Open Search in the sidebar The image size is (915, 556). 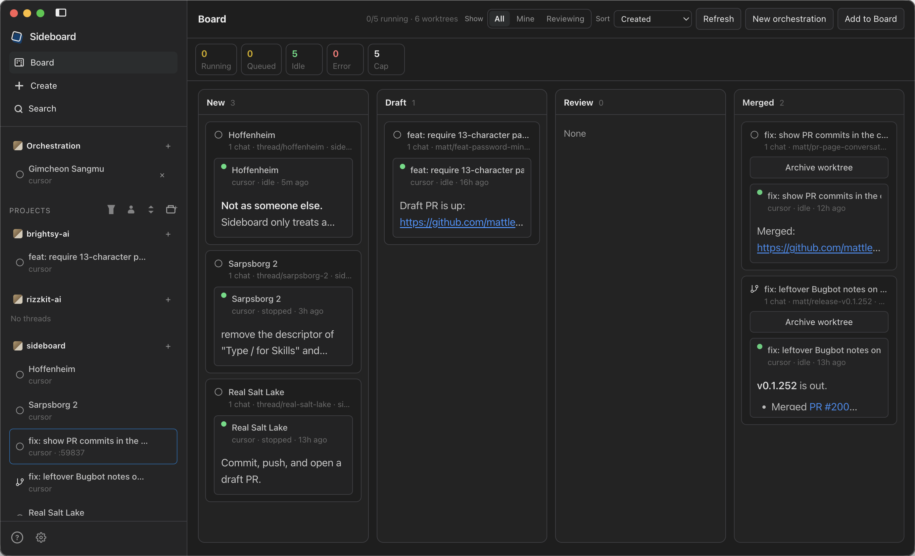pos(93,109)
